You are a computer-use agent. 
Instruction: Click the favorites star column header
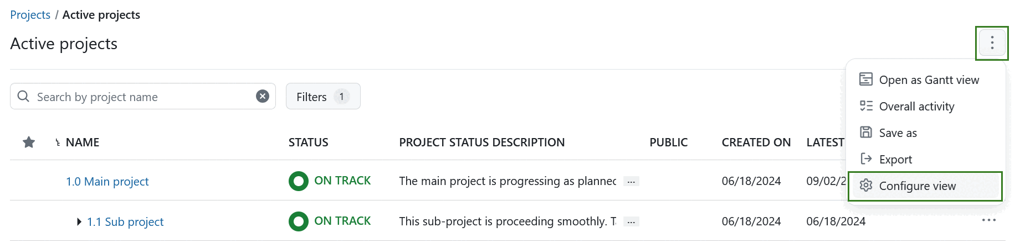click(29, 142)
